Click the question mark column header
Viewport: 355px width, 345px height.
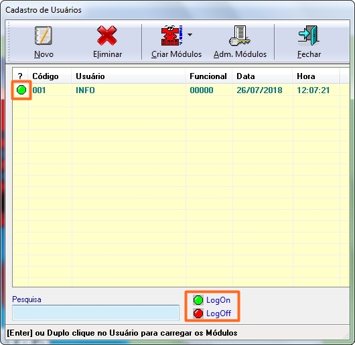pos(20,76)
